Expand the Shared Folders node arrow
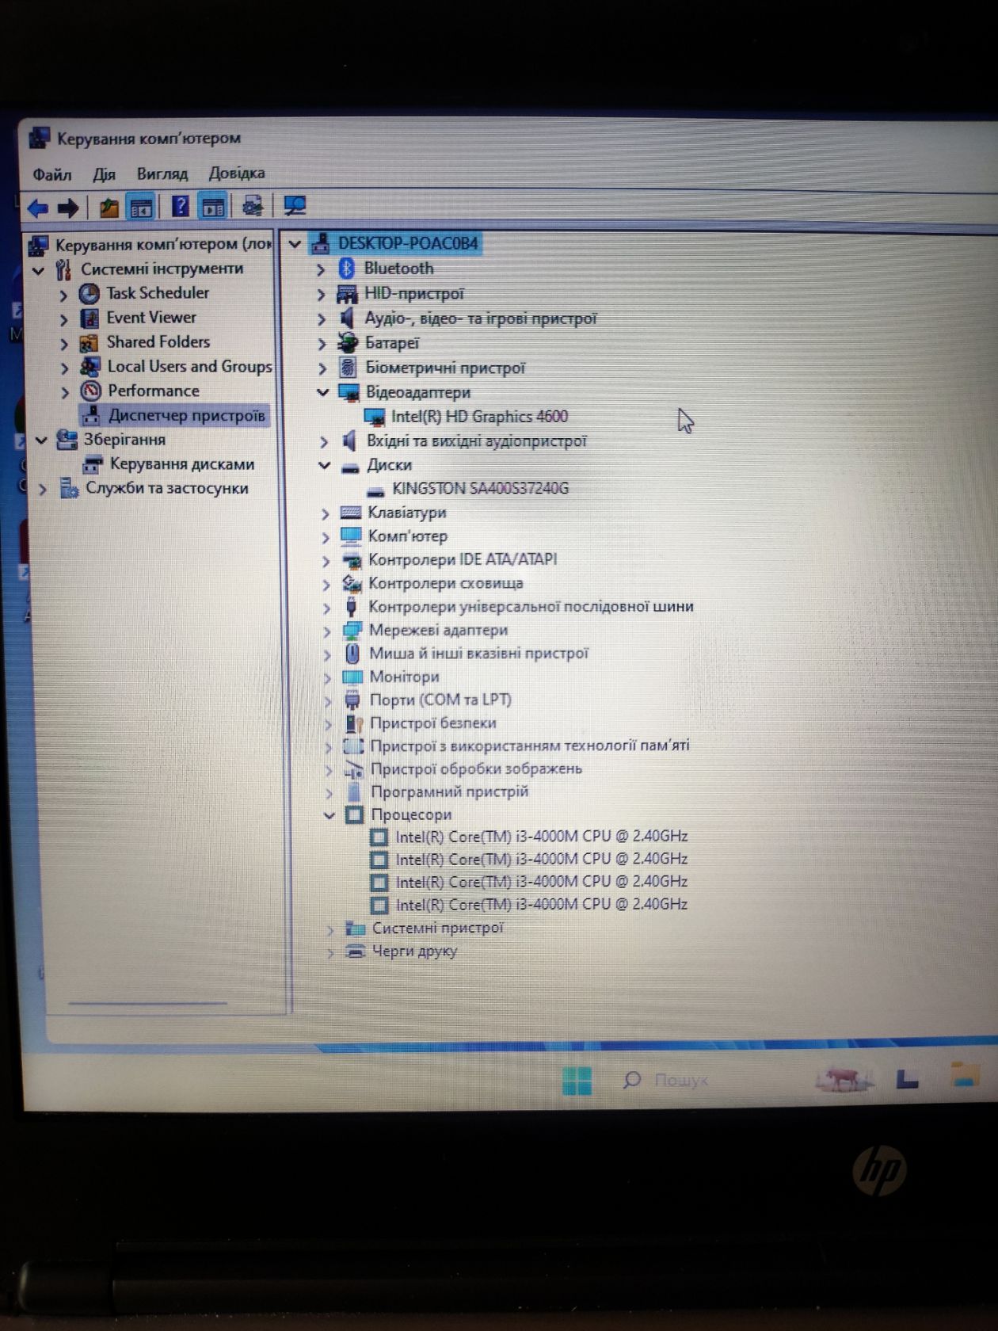 (64, 345)
